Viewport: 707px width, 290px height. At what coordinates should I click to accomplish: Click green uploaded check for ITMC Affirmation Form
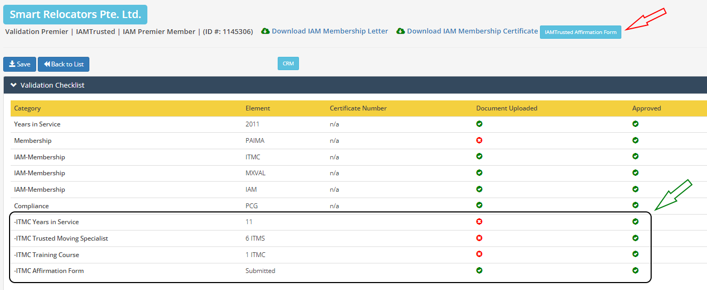tap(479, 270)
